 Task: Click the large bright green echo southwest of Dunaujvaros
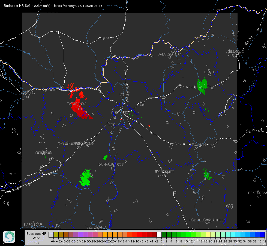point(86,178)
